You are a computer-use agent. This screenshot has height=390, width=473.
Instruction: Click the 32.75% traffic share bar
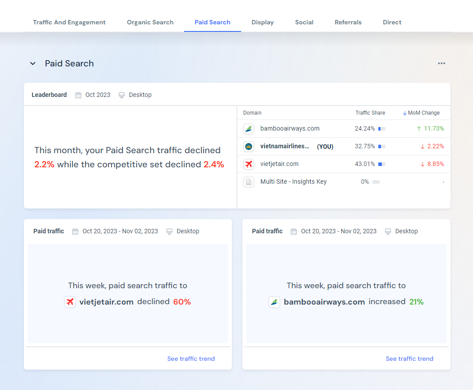point(381,147)
